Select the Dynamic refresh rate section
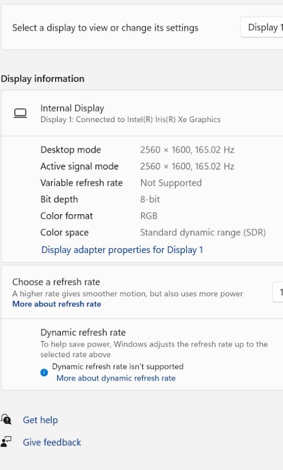The width and height of the screenshot is (283, 470). coord(142,354)
